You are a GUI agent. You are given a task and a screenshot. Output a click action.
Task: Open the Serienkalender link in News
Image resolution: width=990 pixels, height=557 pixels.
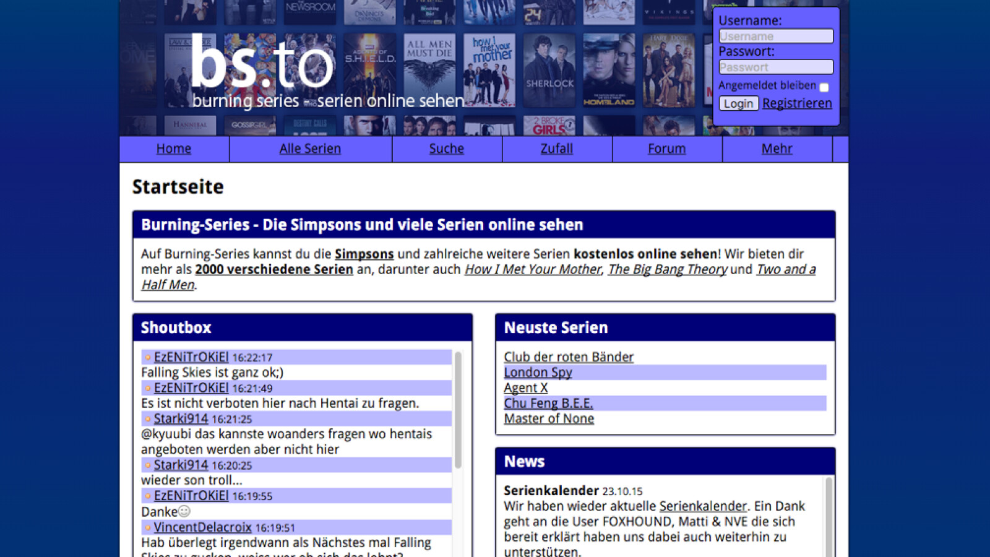(703, 506)
